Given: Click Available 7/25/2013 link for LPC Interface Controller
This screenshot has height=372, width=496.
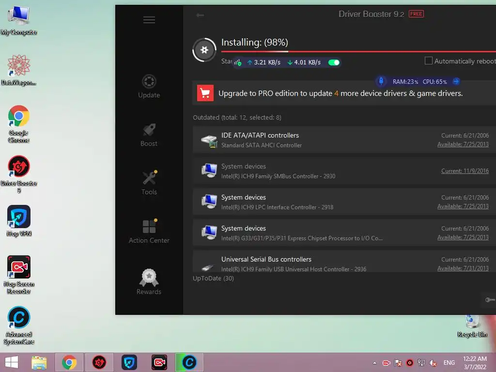Looking at the screenshot, I should pos(463,206).
